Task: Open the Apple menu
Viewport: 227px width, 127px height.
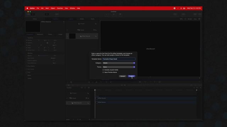Action: (27, 8)
